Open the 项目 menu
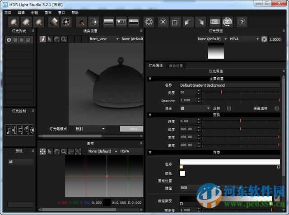The height and width of the screenshot is (215, 289). point(8,13)
